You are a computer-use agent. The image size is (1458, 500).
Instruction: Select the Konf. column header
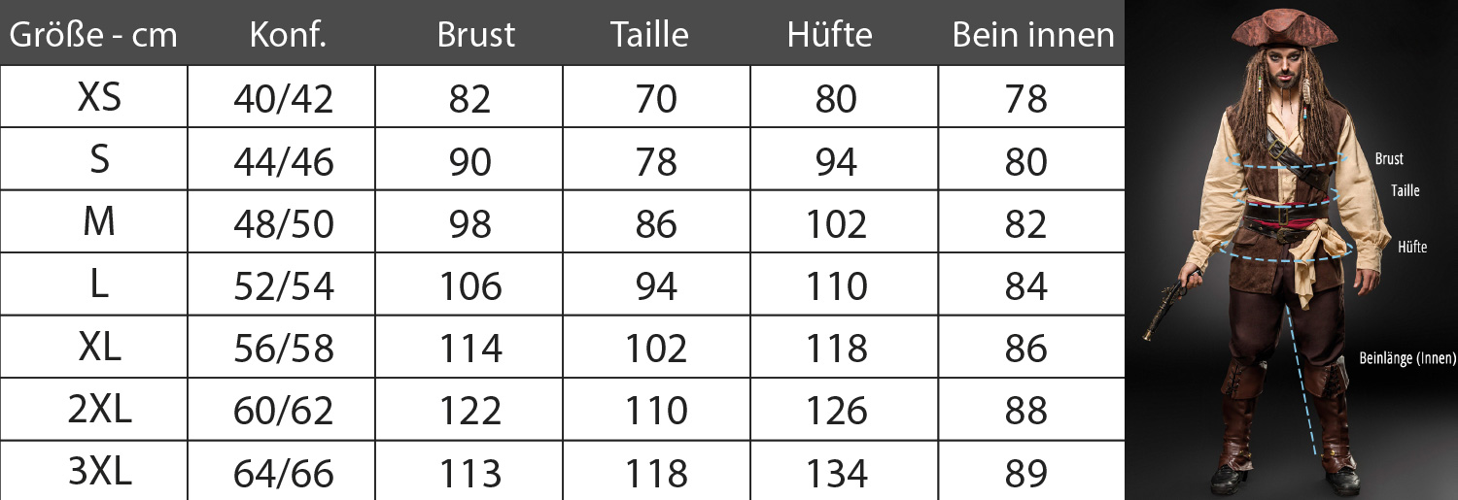(x=287, y=35)
